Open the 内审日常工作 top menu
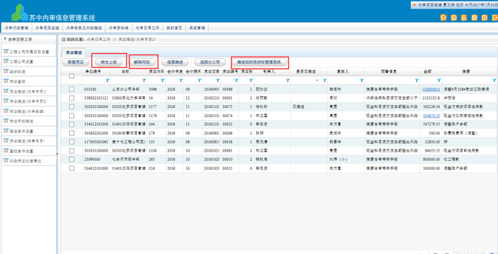 (x=148, y=28)
